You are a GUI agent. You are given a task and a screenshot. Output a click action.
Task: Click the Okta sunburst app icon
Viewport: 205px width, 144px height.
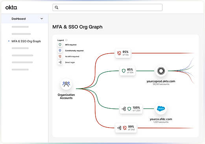tap(161, 71)
